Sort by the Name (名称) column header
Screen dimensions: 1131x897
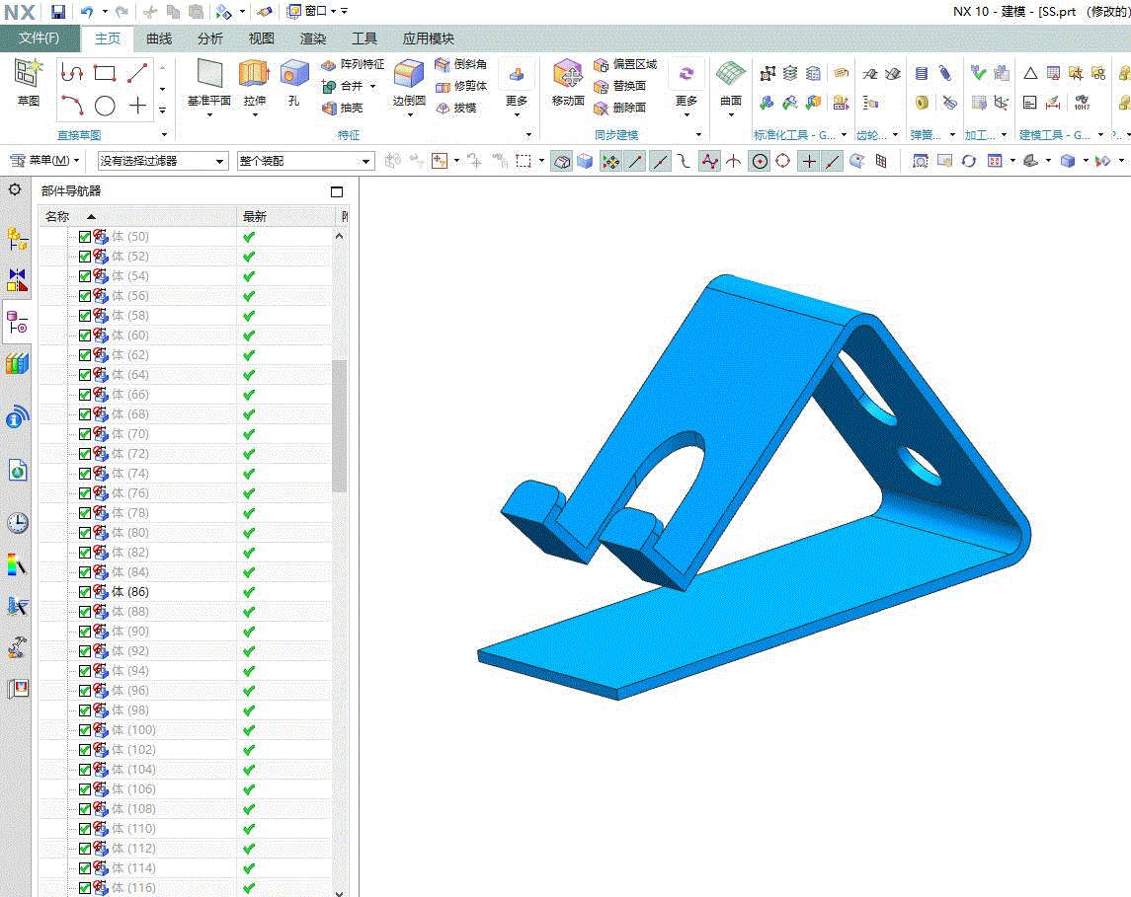tap(137, 216)
